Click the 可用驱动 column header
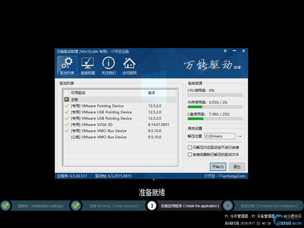The width and height of the screenshot is (304, 228). click(x=107, y=93)
